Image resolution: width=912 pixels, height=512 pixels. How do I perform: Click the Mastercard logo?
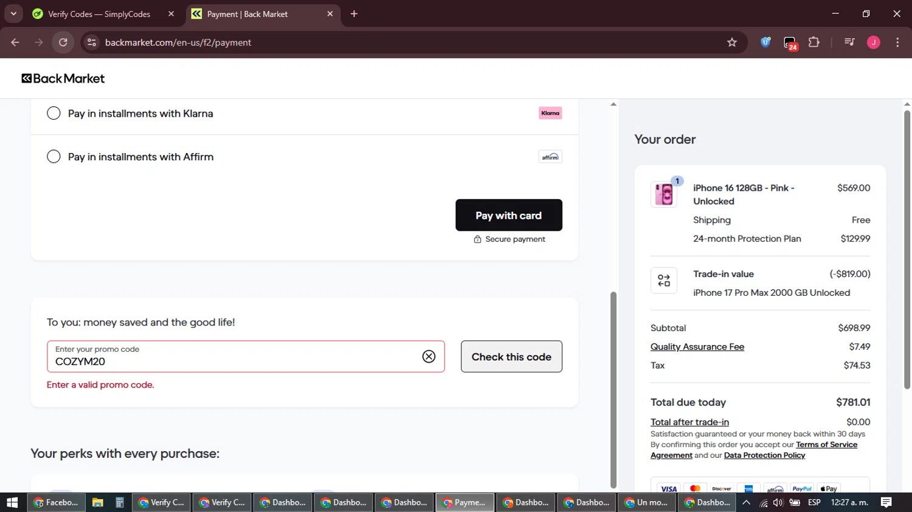(x=696, y=488)
